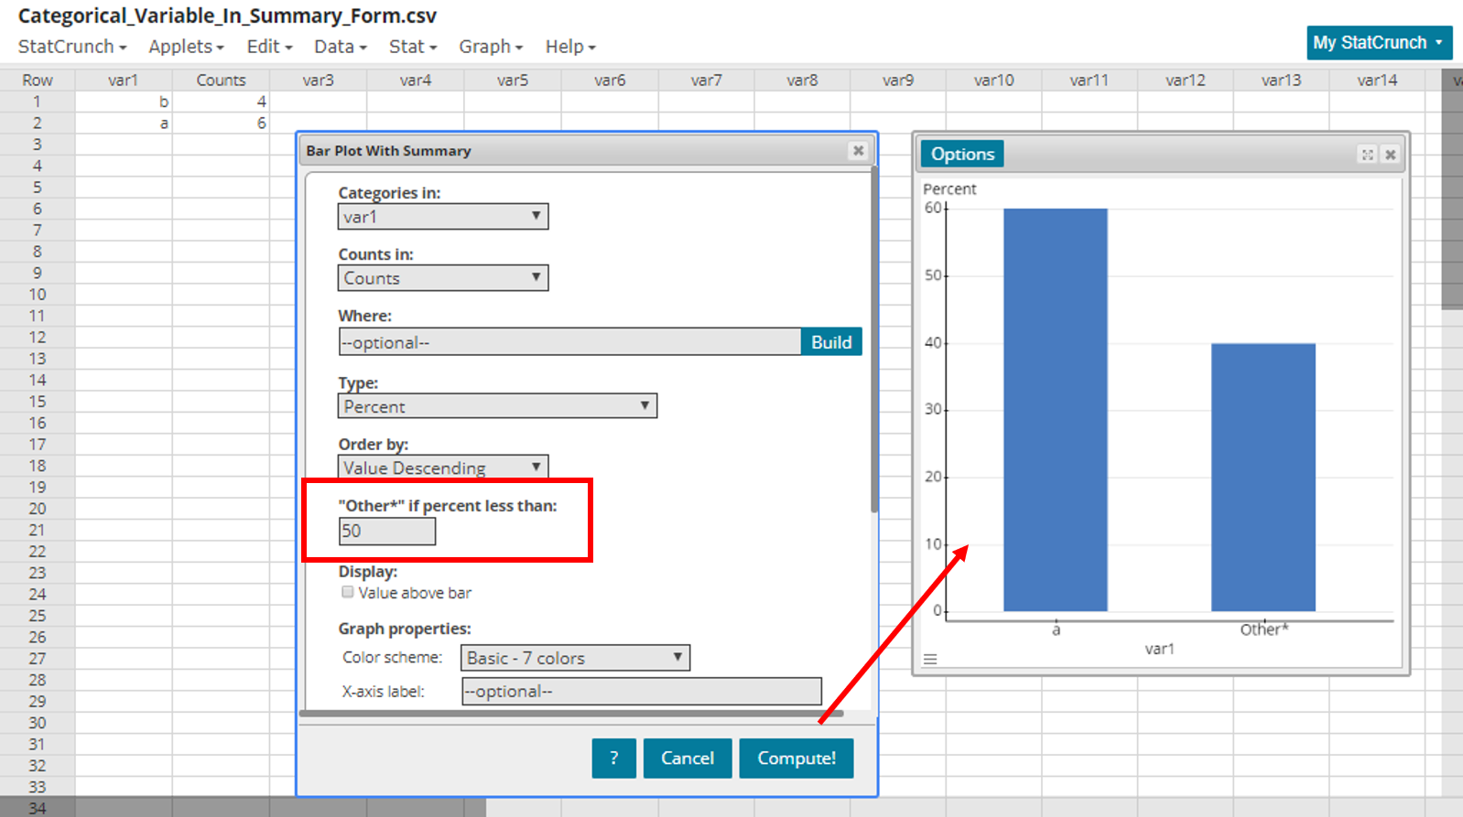Close the bar plot graph window
The height and width of the screenshot is (817, 1463).
pos(1390,155)
